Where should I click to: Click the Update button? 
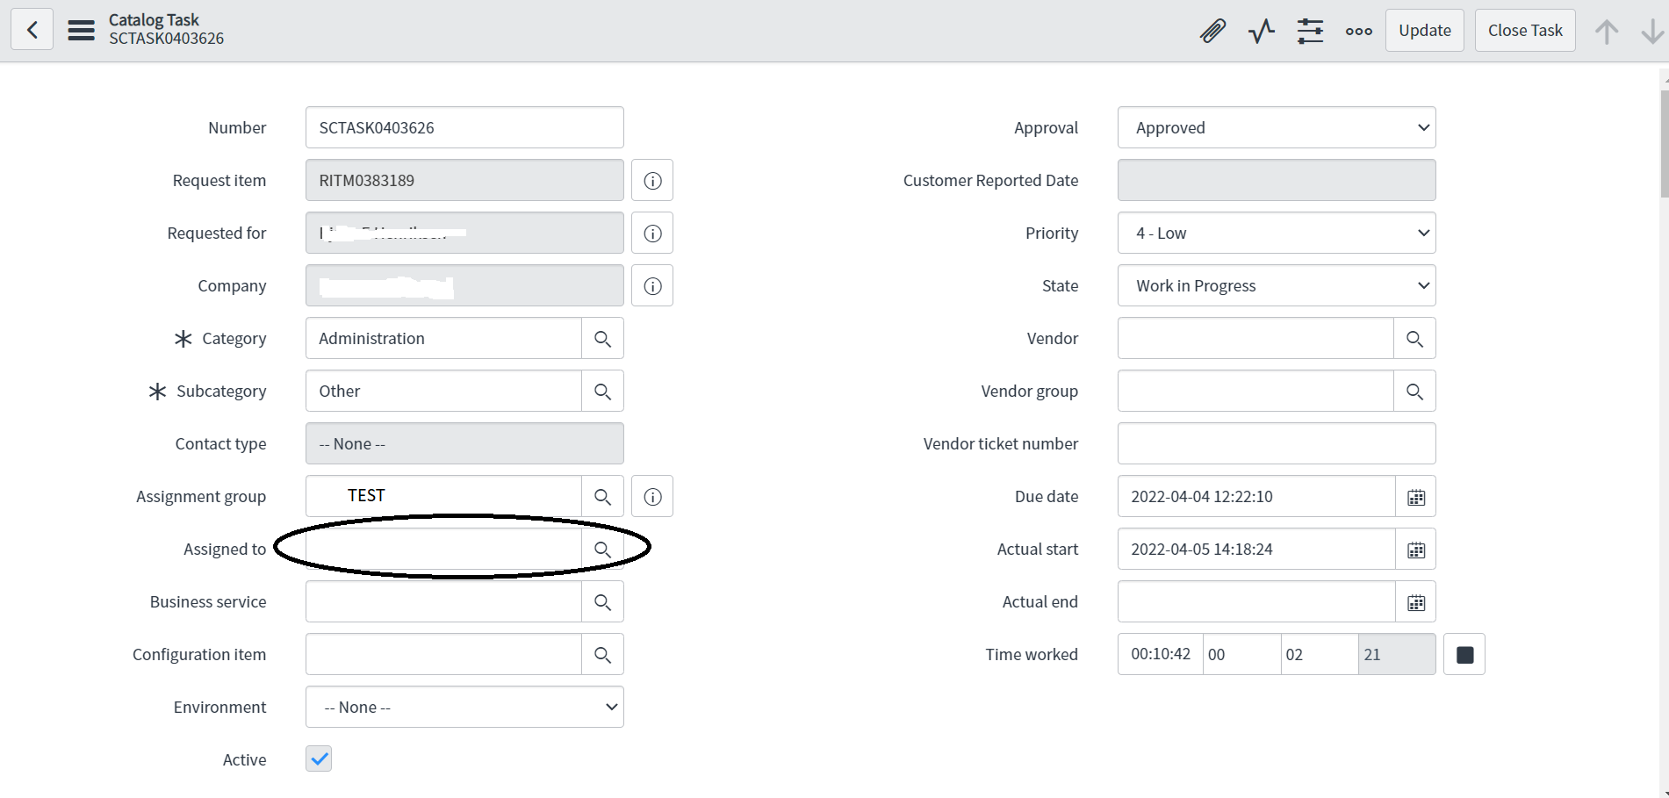pos(1424,29)
